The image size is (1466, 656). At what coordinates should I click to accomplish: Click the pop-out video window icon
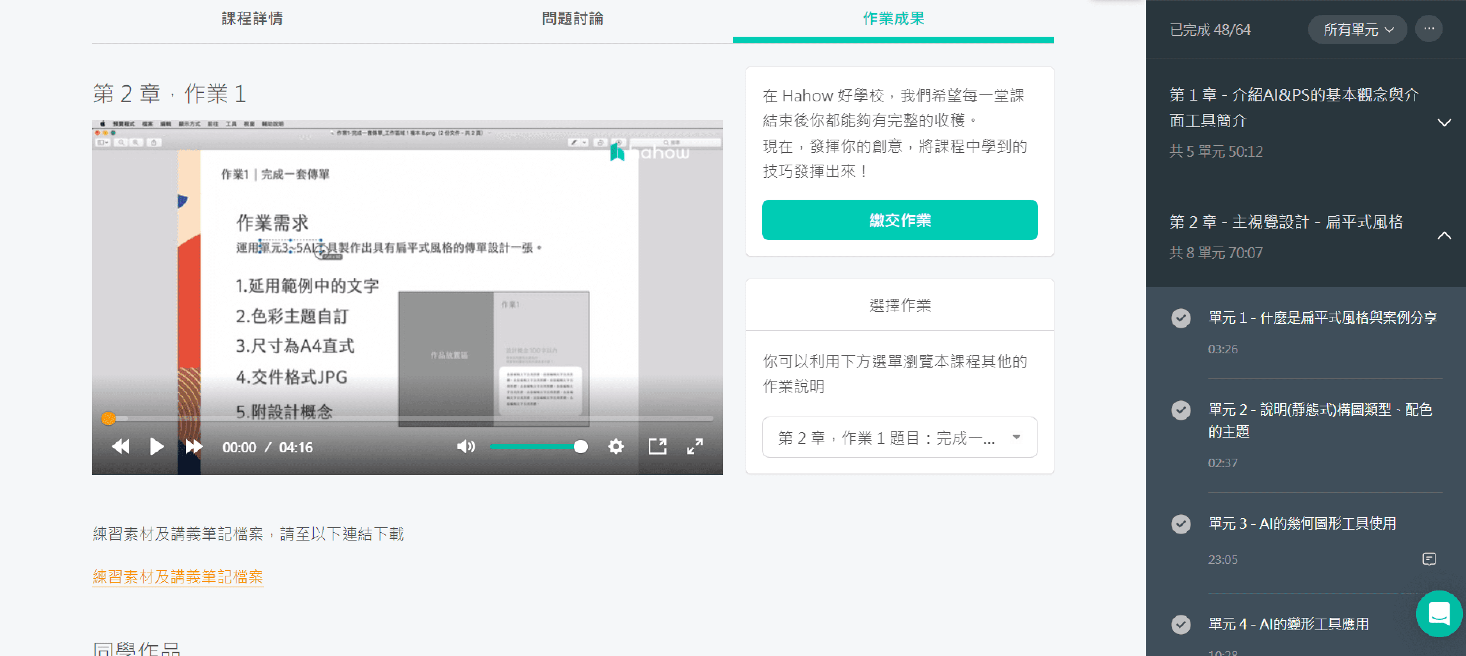pos(657,447)
